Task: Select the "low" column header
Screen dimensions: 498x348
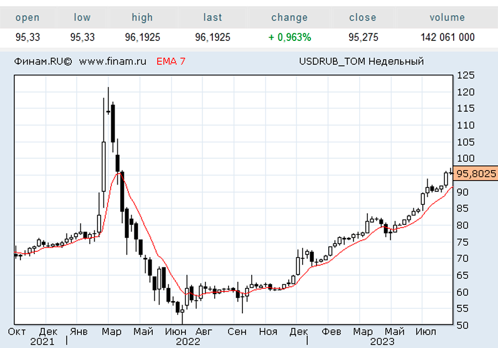Action: (82, 18)
